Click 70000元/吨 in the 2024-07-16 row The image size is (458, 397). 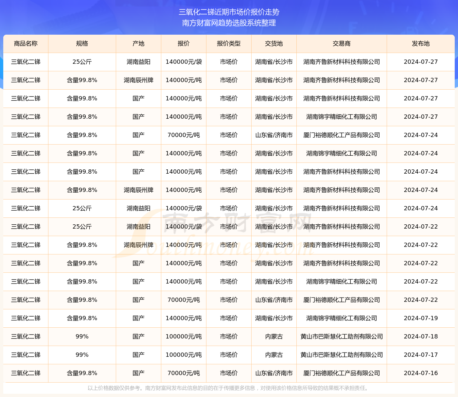pos(184,373)
